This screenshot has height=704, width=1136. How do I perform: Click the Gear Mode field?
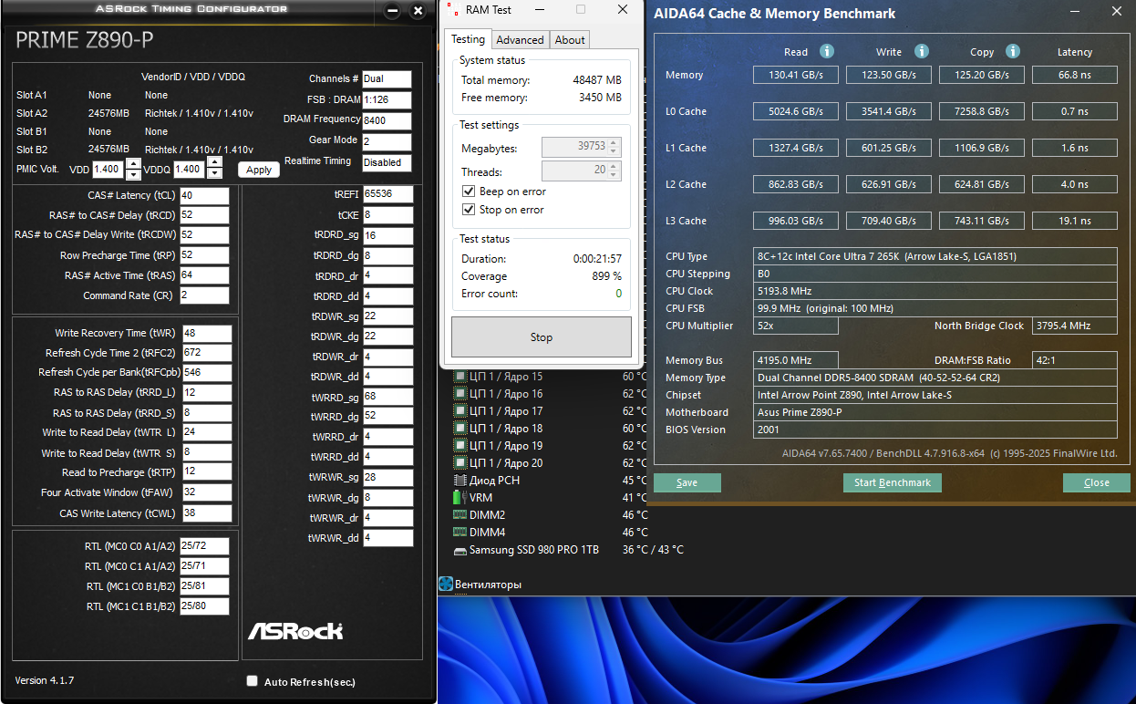pos(387,141)
